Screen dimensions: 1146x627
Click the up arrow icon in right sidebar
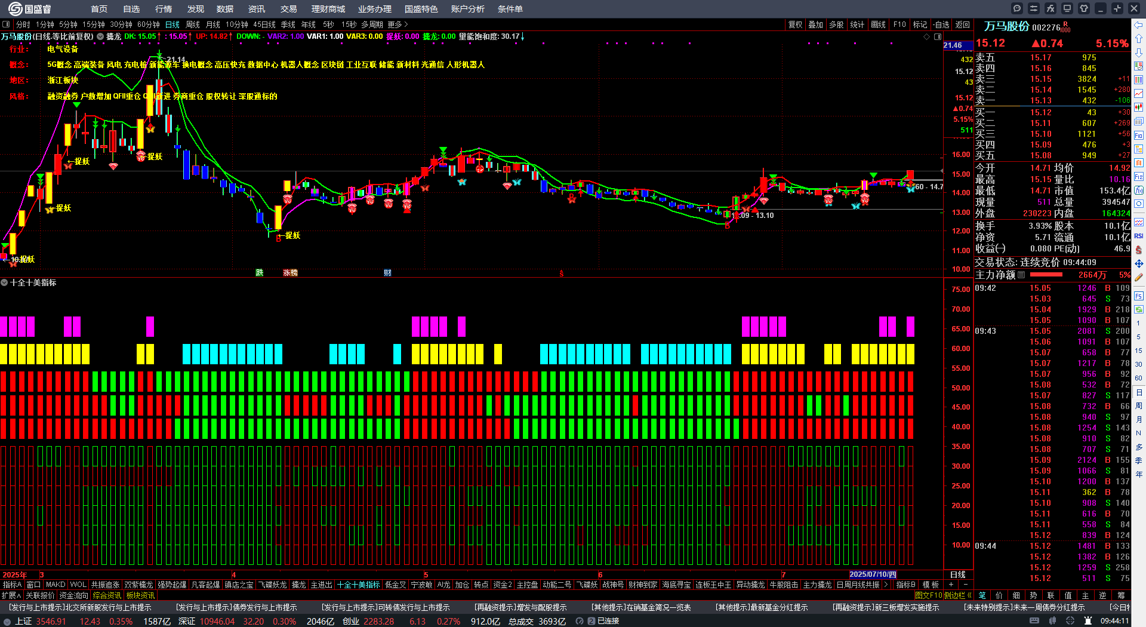click(1139, 39)
